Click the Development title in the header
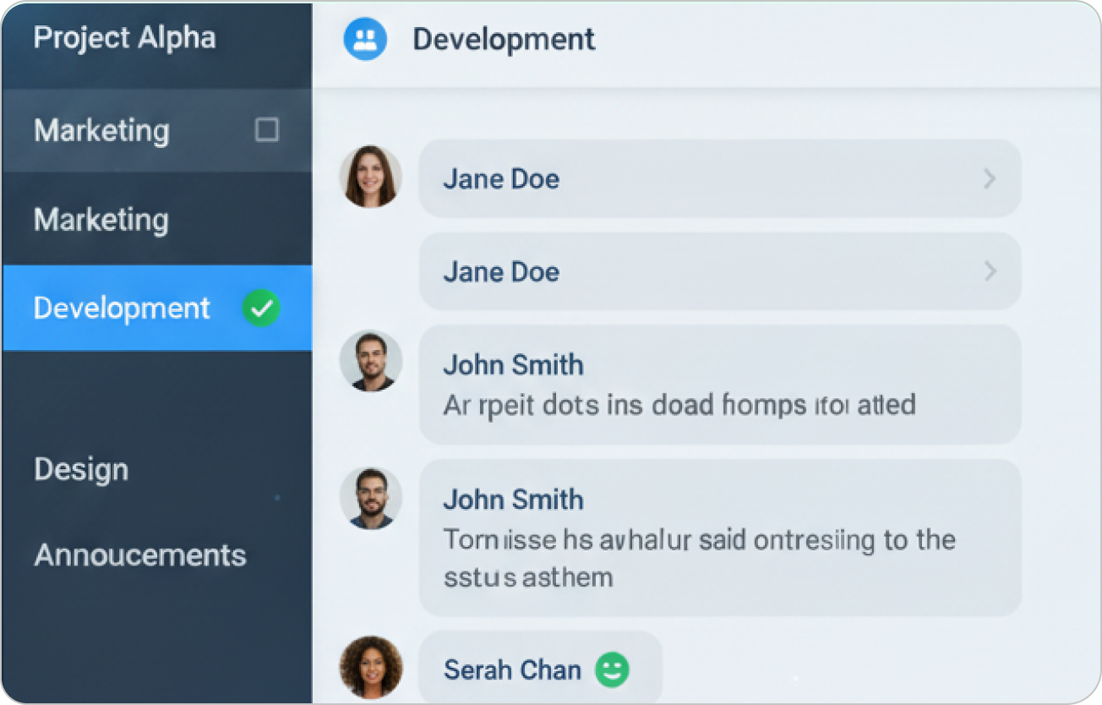1102x705 pixels. pos(504,40)
